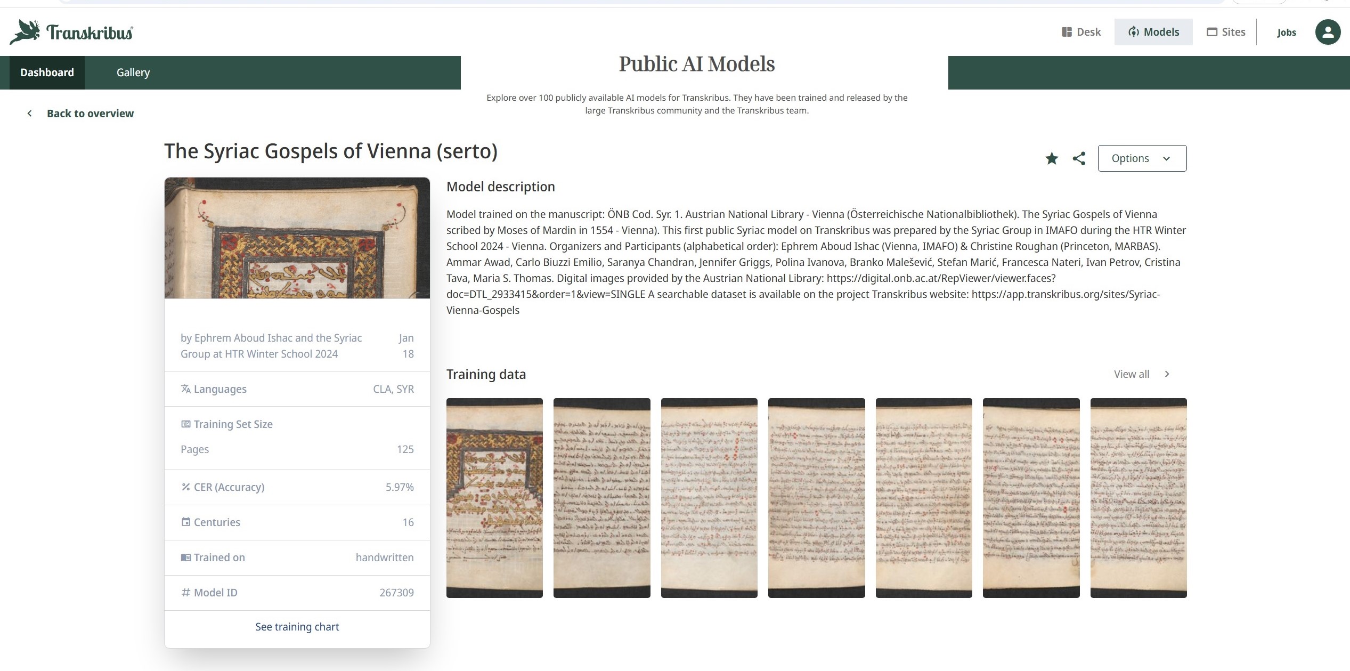The height and width of the screenshot is (671, 1350).
Task: Favorite the model with the star icon
Action: pyautogui.click(x=1051, y=158)
